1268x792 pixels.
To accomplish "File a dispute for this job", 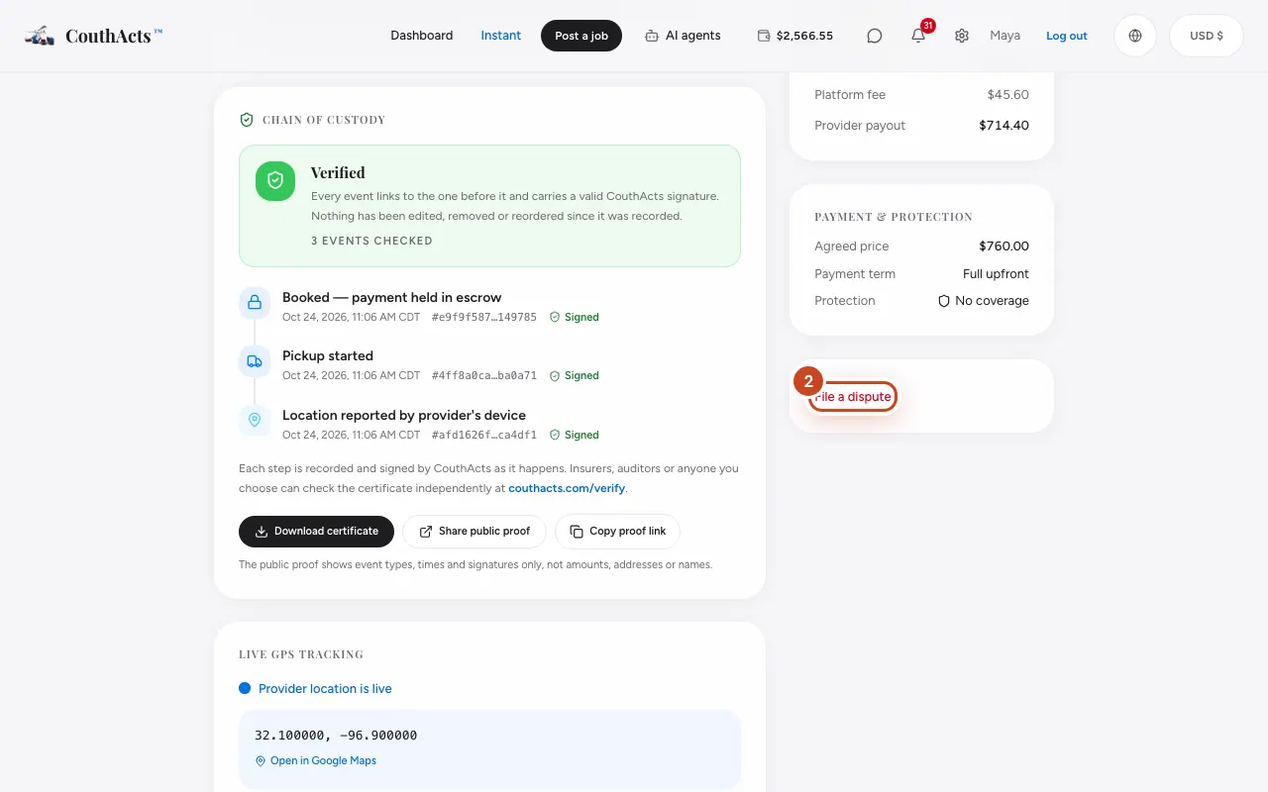I will tap(853, 397).
